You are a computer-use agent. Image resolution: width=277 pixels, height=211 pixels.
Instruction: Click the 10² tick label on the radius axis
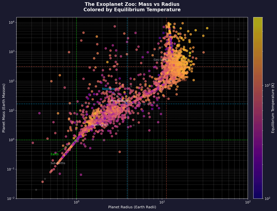248,202
